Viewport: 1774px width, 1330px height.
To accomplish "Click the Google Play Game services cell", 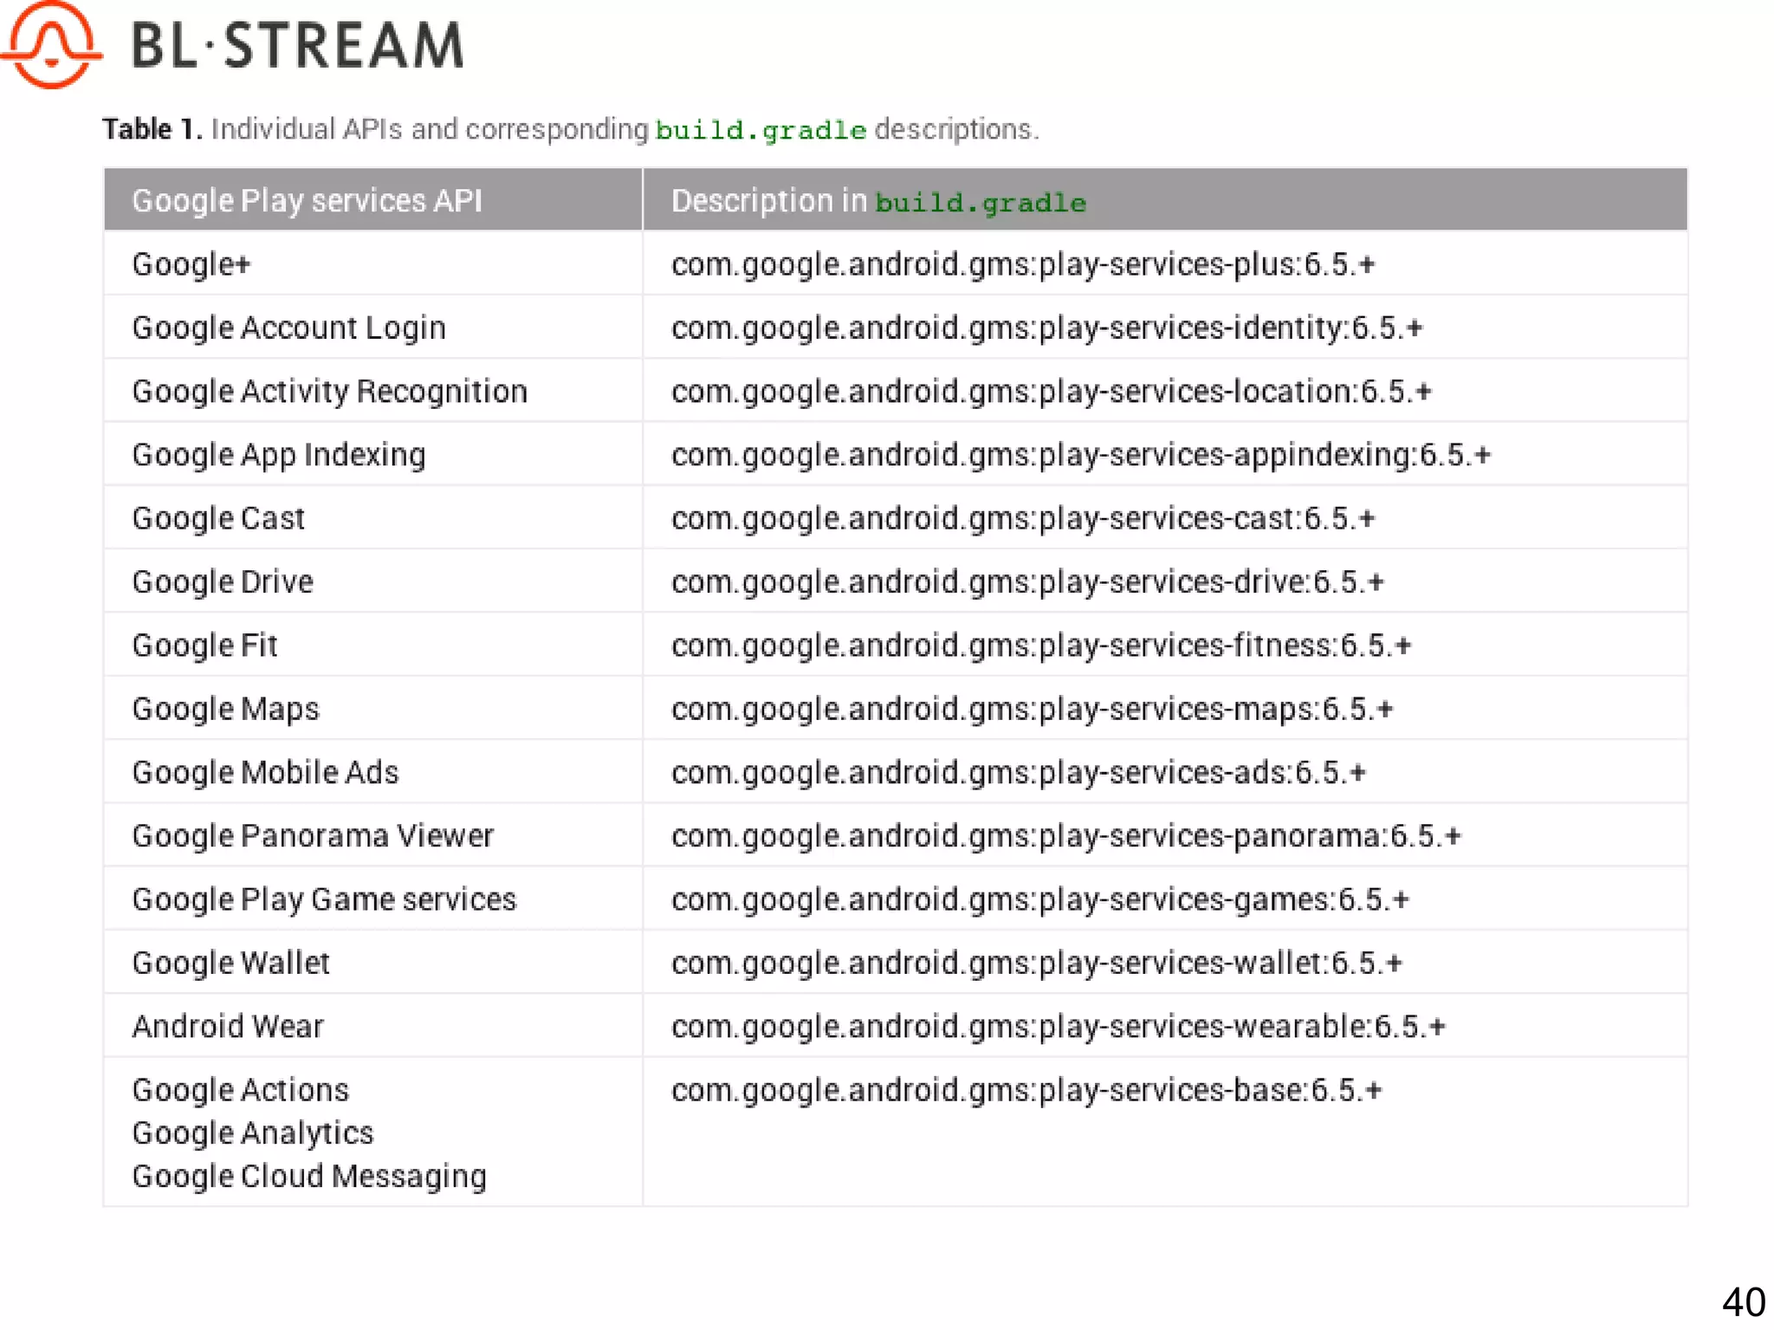I will point(324,899).
